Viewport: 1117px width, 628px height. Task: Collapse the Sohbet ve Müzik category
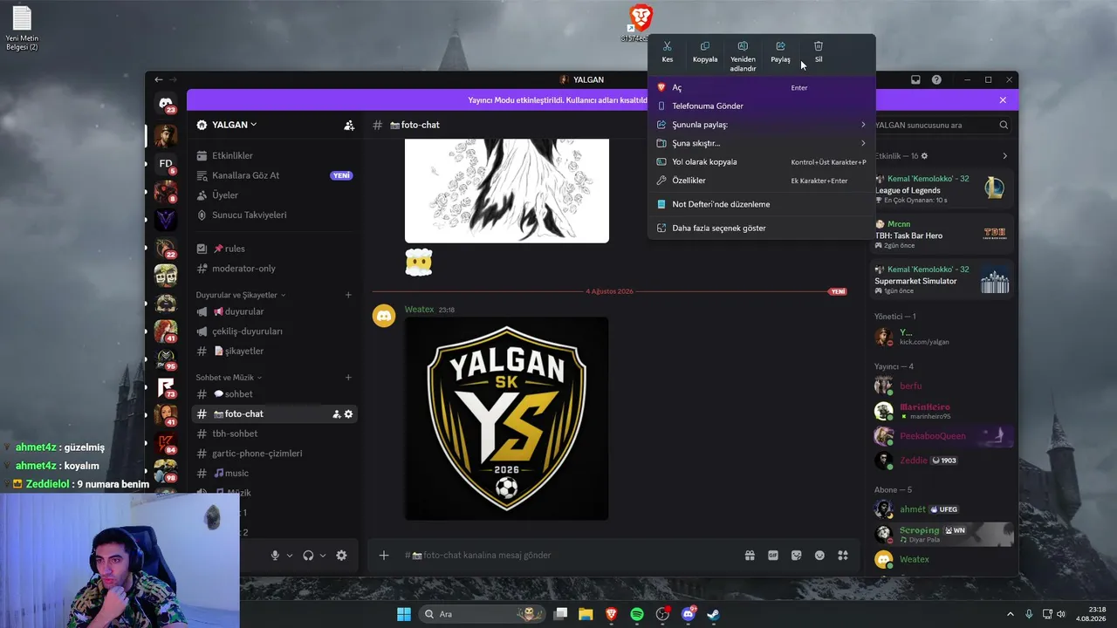click(x=229, y=378)
